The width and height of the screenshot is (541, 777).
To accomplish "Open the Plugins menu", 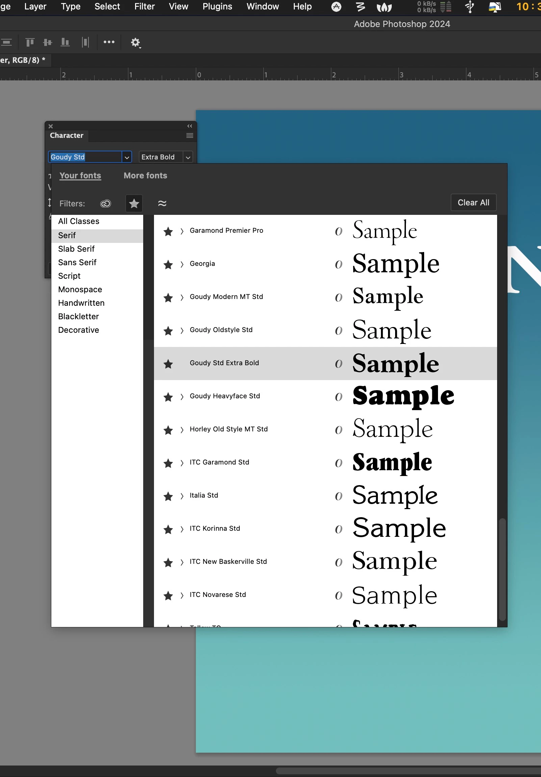I will coord(217,6).
